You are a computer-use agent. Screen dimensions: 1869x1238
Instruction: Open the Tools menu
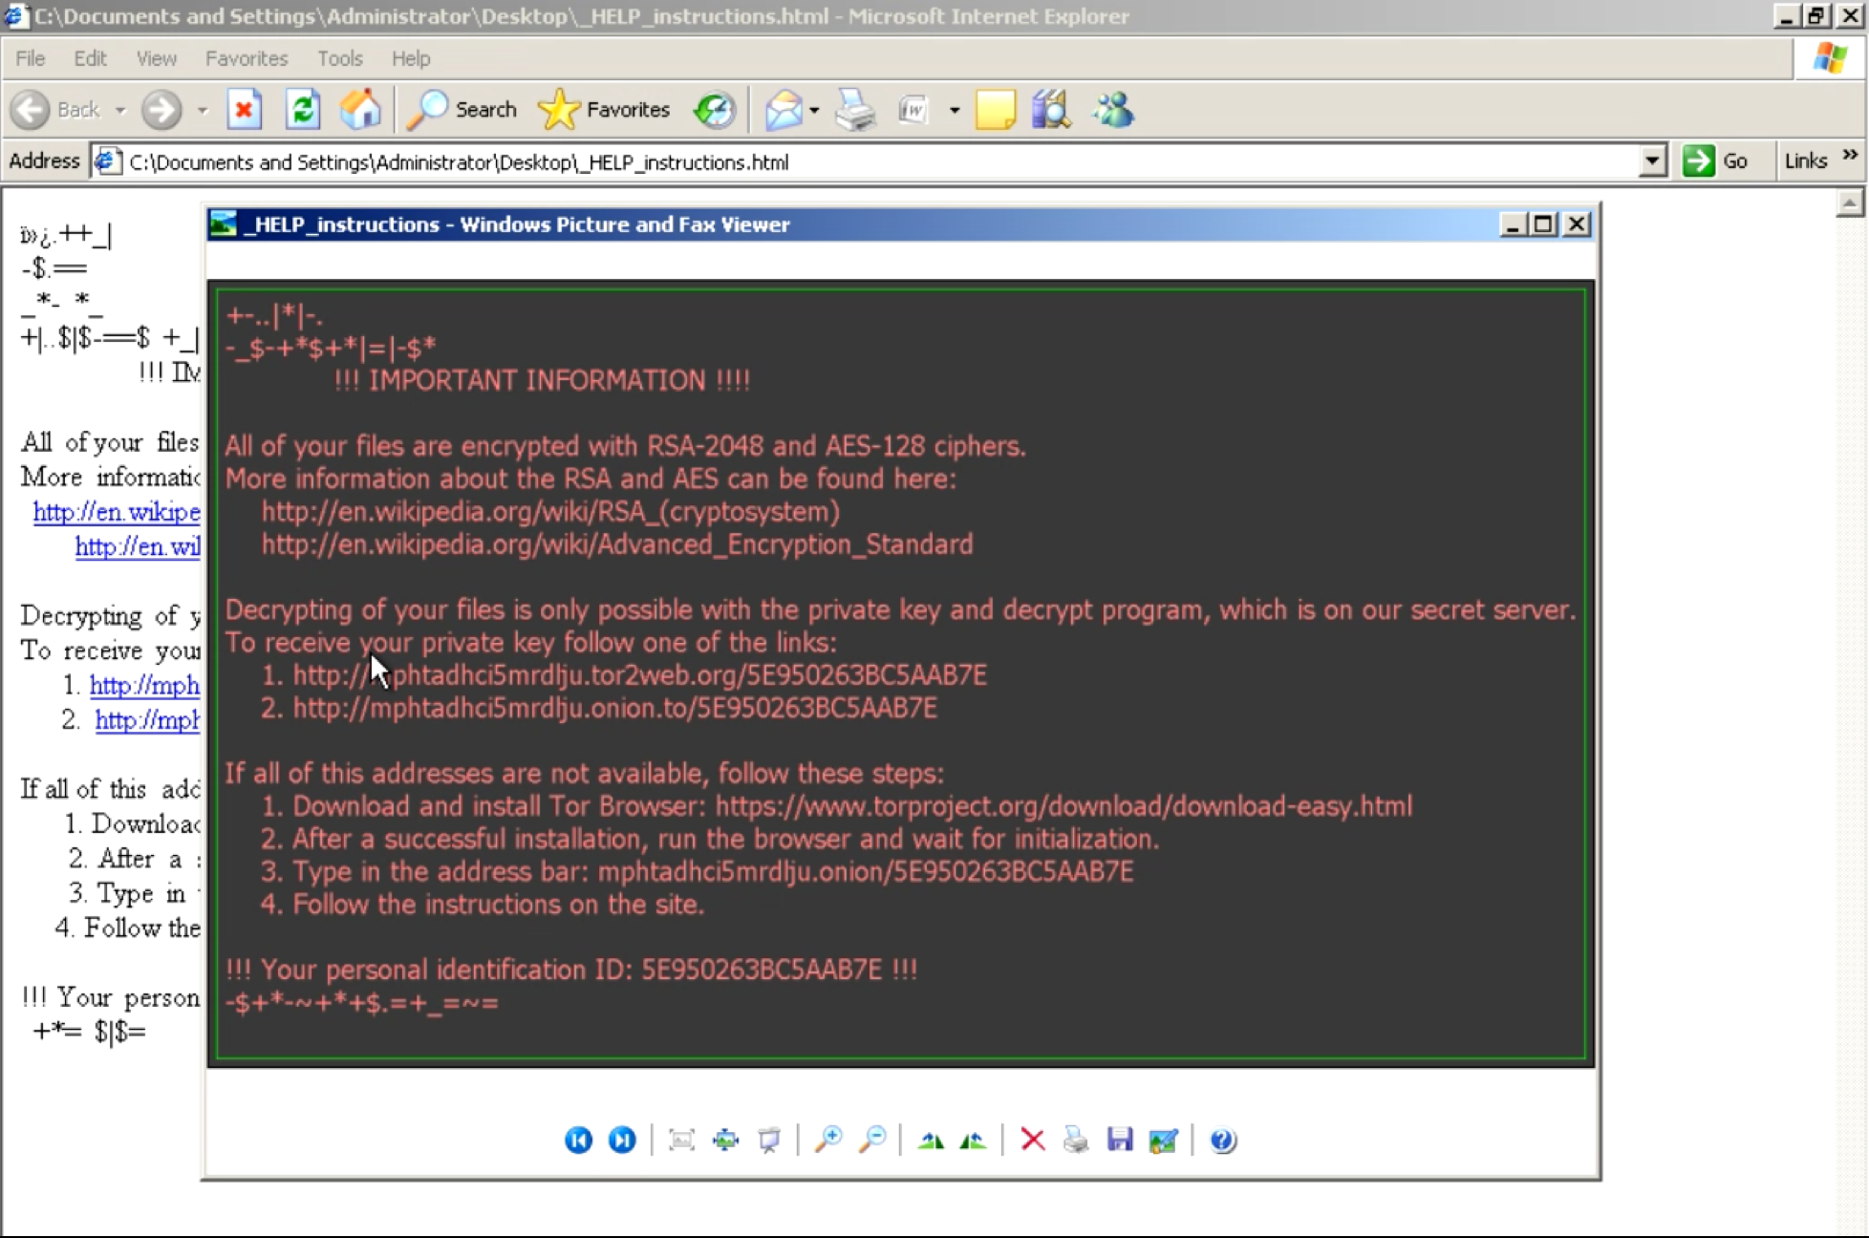coord(339,58)
